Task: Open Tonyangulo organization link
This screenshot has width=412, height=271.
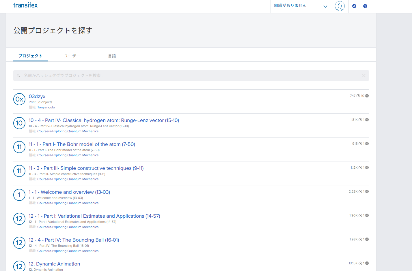Action: (x=46, y=107)
